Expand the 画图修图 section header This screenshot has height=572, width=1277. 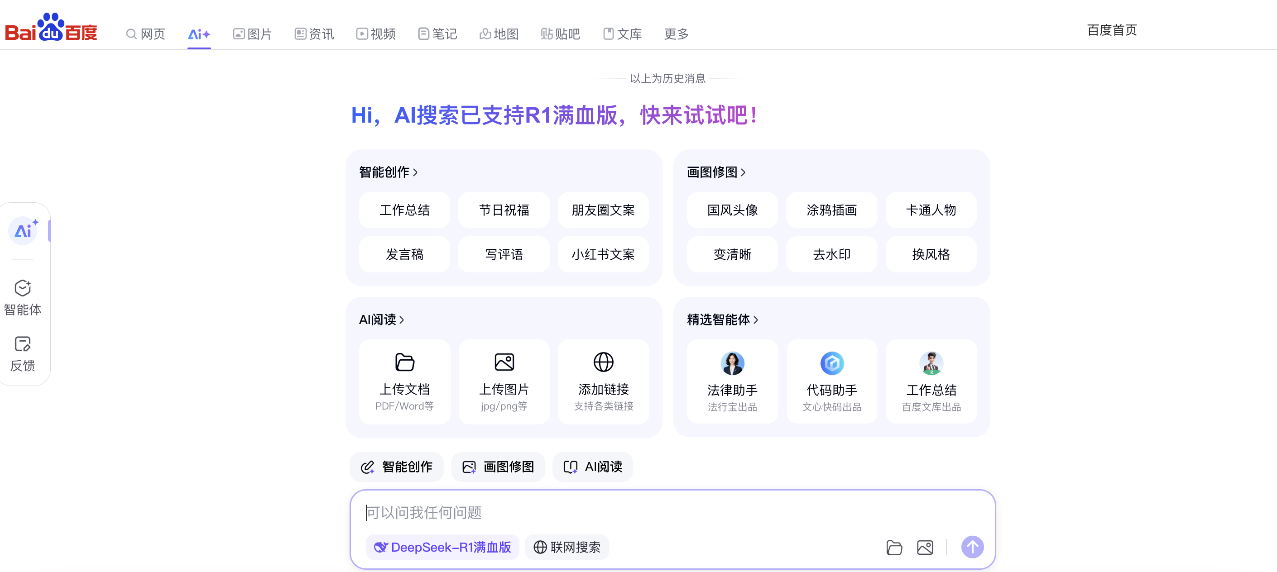coord(716,172)
